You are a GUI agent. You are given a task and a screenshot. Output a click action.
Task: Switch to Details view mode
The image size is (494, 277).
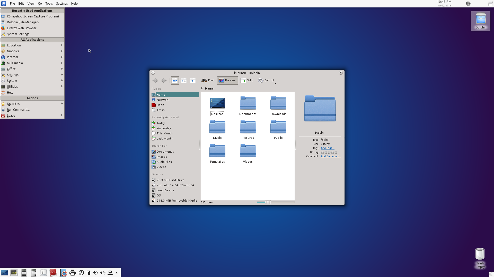click(193, 81)
